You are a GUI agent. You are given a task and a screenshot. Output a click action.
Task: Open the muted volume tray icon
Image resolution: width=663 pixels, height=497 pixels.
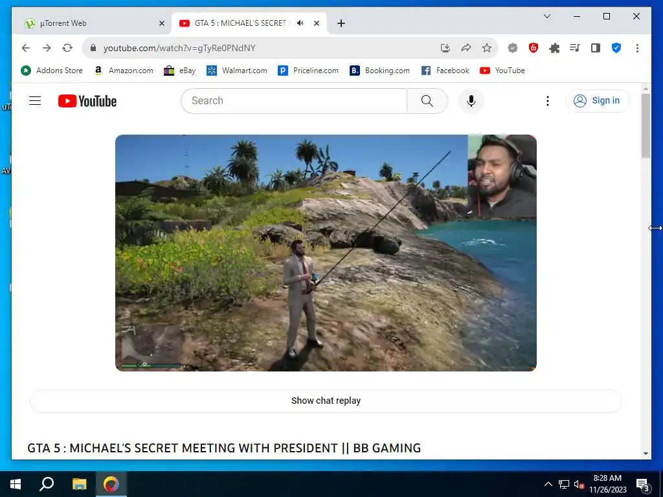point(579,485)
